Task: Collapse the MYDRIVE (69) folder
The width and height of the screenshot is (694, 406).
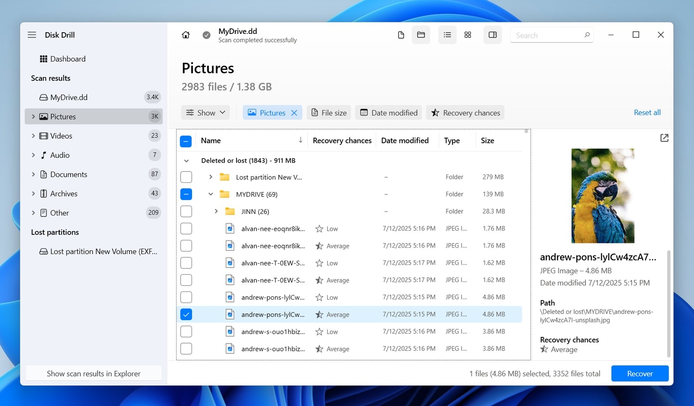Action: (211, 194)
